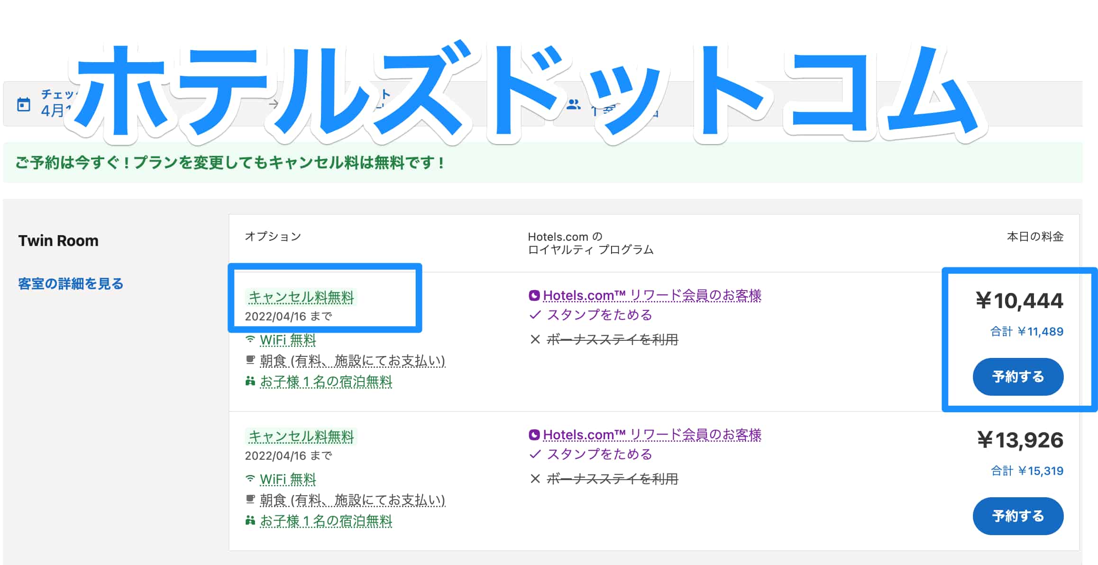The image size is (1098, 565).
Task: Click 2022/04/16 まで date in ¥10,444 row
Action: tap(288, 316)
